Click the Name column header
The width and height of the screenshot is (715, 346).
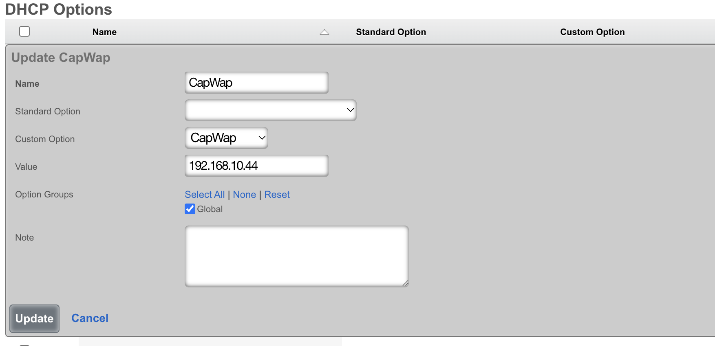point(104,32)
